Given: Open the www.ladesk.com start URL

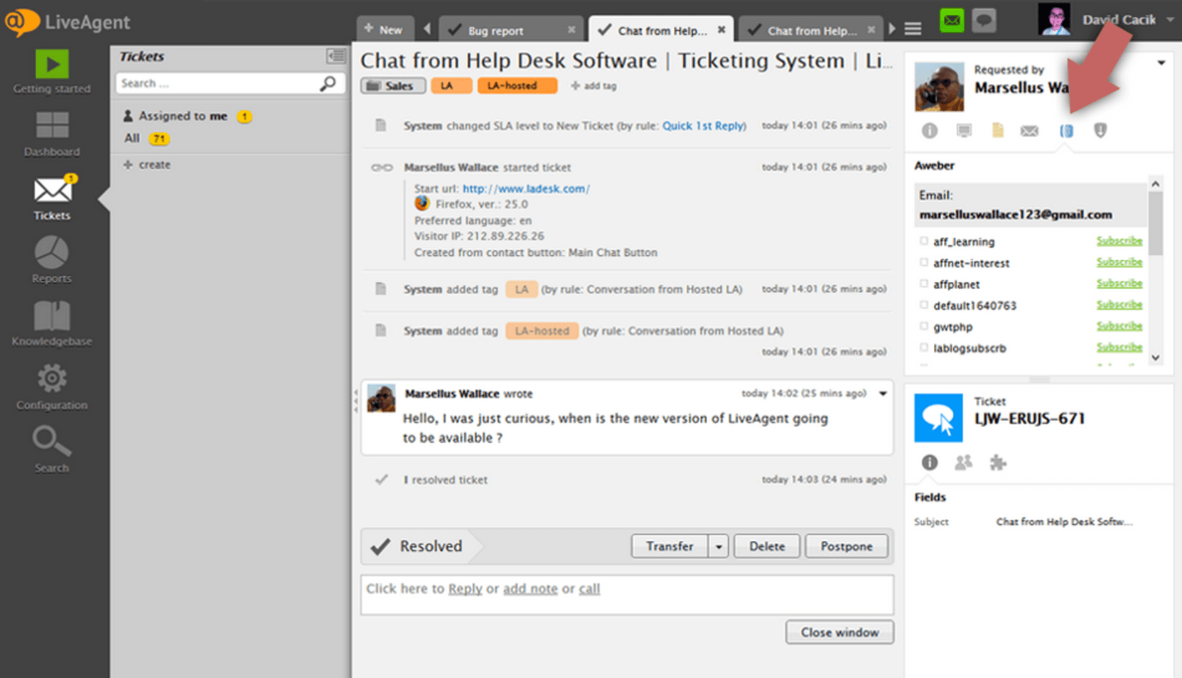Looking at the screenshot, I should point(526,189).
